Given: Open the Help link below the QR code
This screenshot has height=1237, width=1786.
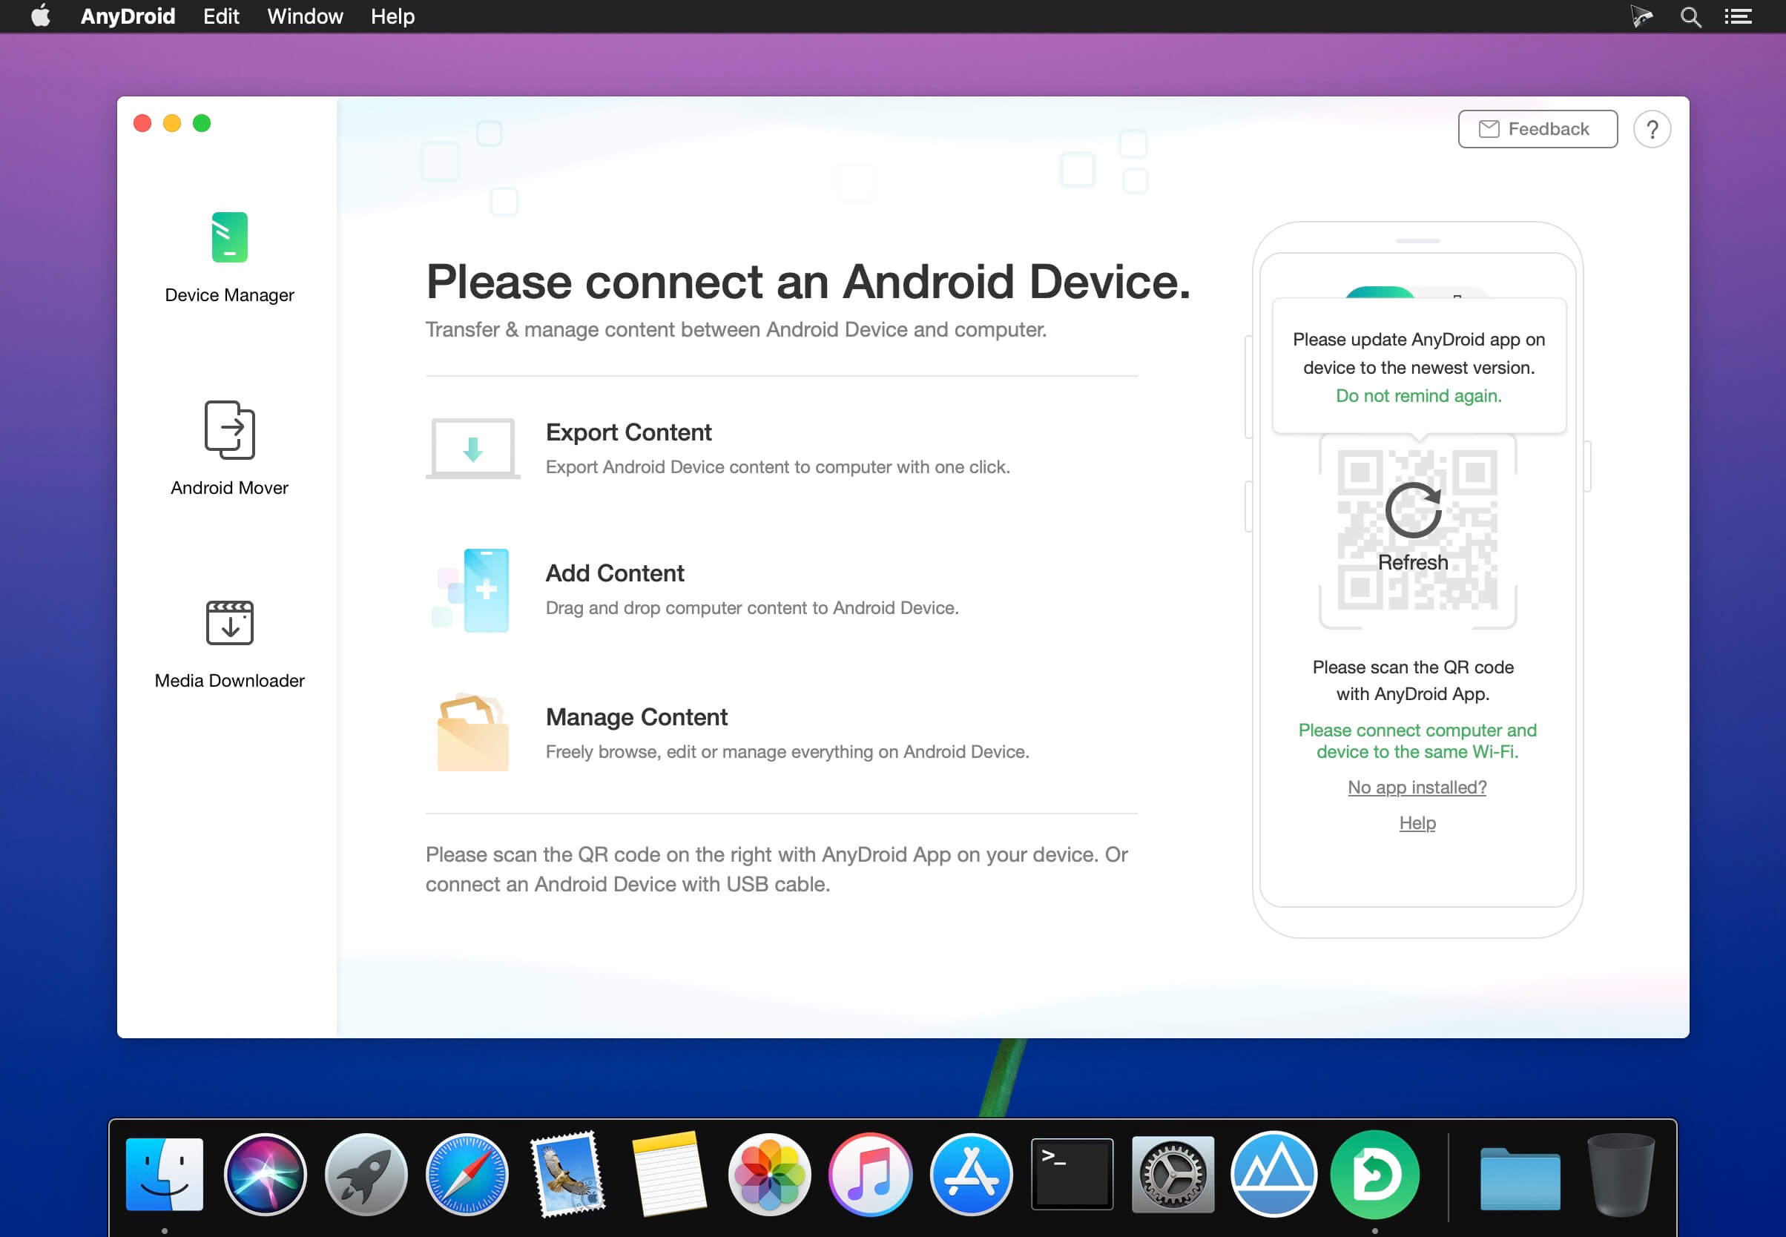Looking at the screenshot, I should 1417,822.
